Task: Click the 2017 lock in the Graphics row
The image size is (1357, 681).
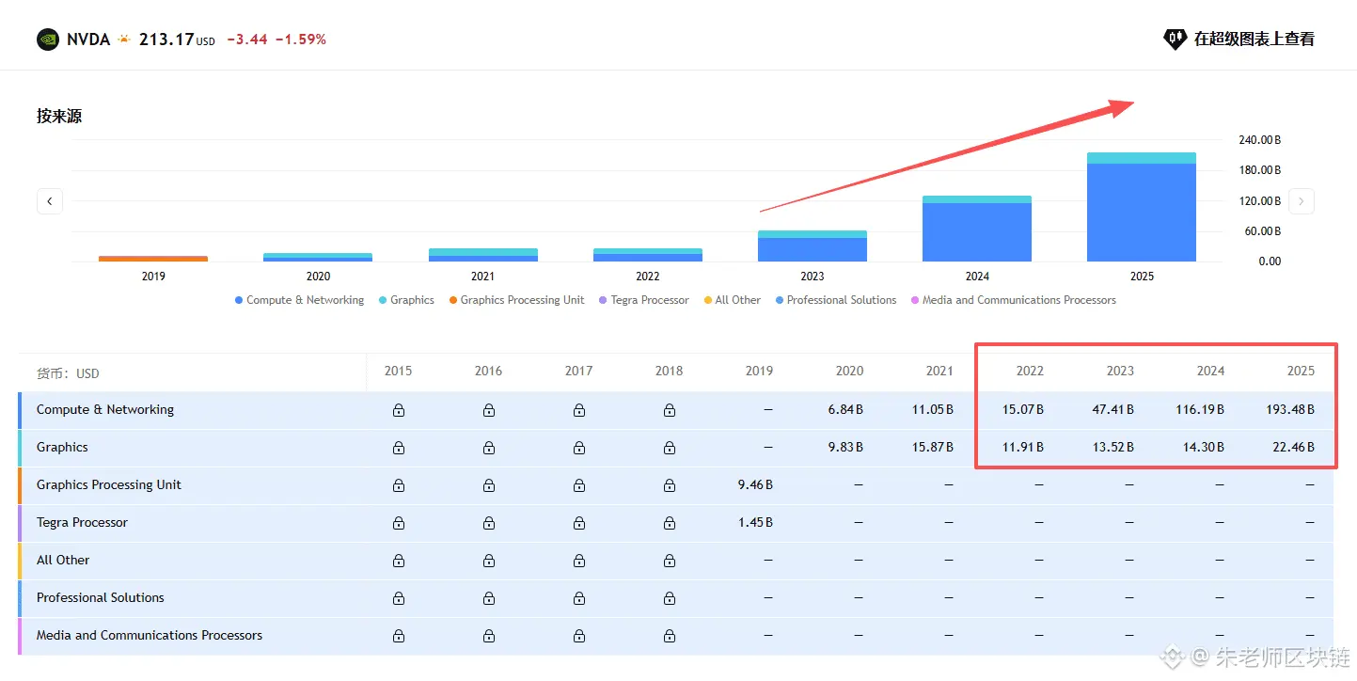Action: tap(579, 448)
